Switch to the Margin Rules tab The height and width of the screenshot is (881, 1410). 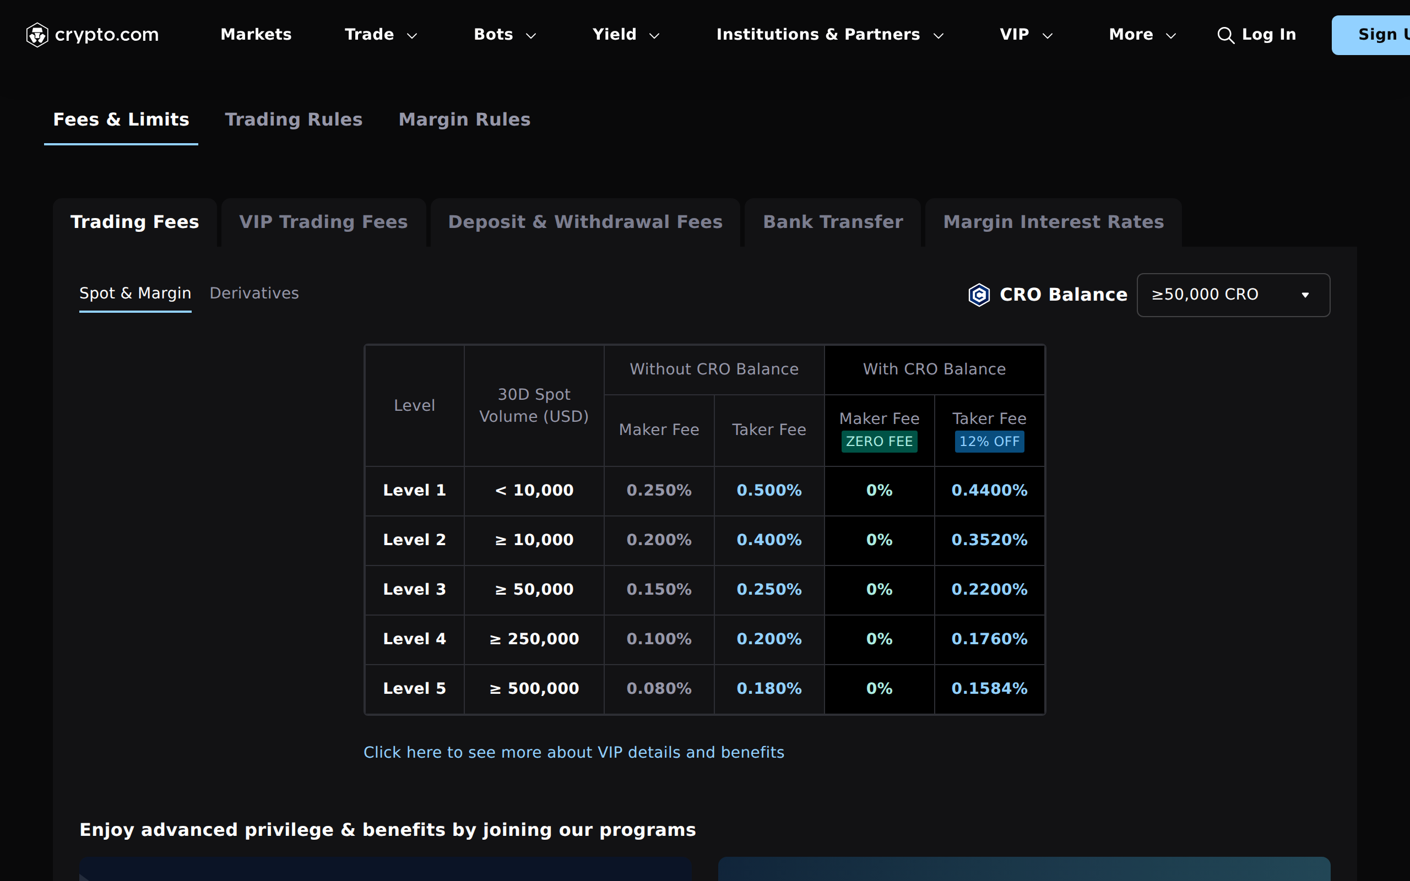464,119
